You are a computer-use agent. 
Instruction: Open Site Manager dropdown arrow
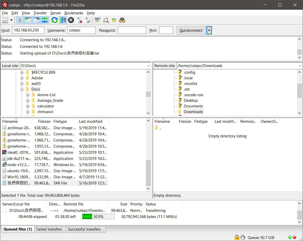(12, 20)
